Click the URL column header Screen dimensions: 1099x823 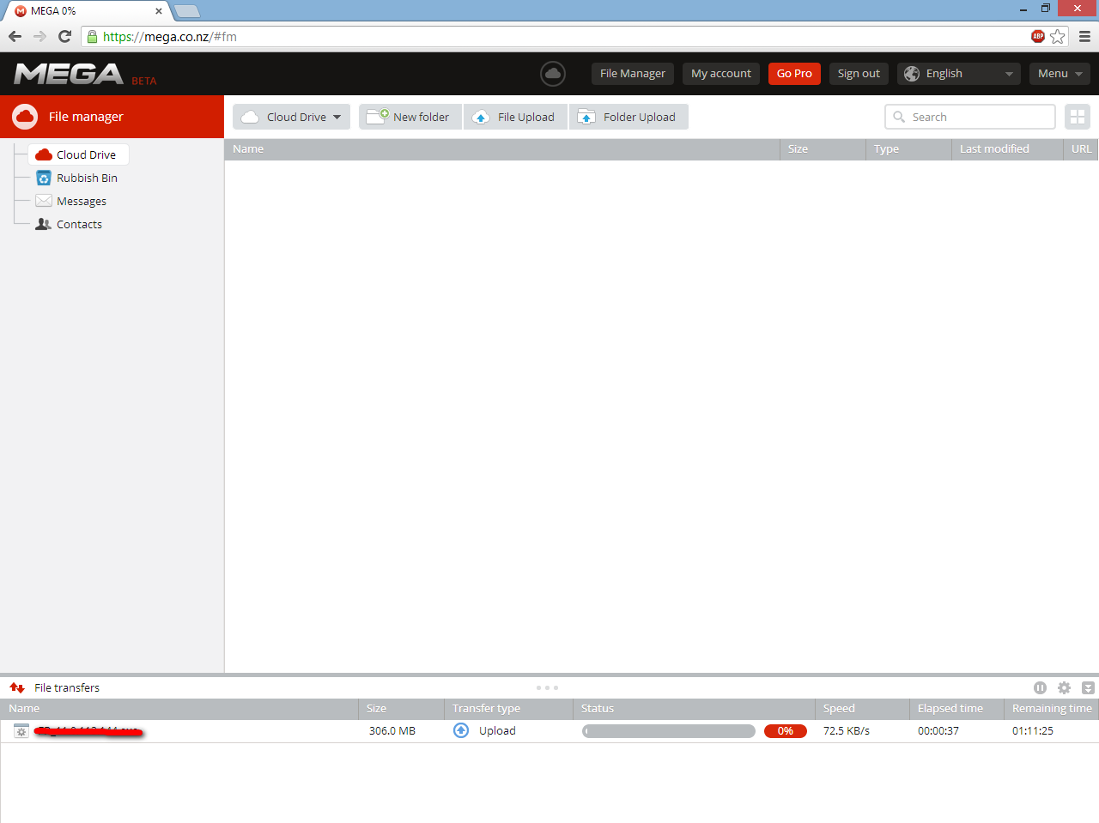[1081, 149]
